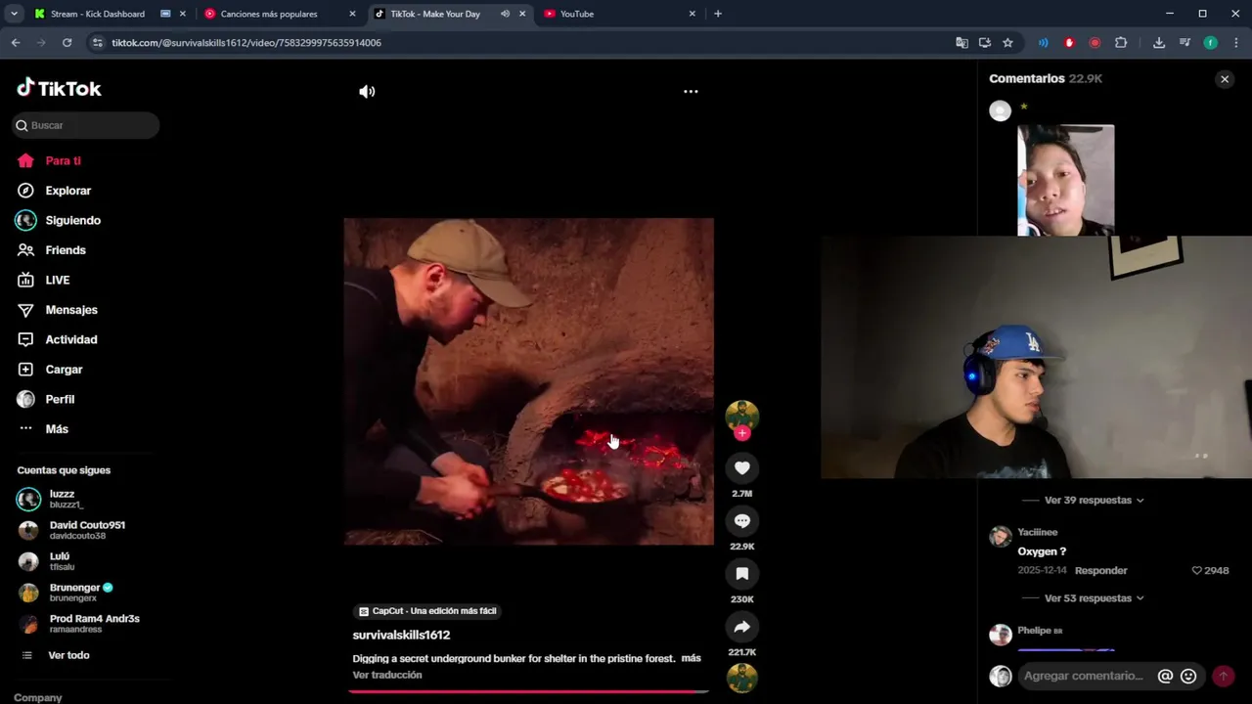
Task: Go back to previous page
Action: (x=16, y=43)
